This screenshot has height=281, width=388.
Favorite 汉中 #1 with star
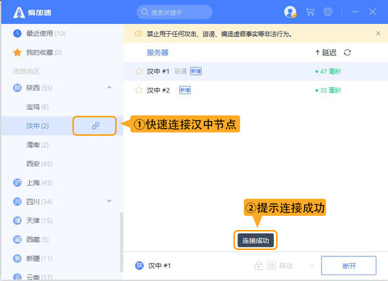pos(139,71)
